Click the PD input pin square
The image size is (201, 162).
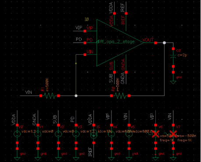pos(85,43)
